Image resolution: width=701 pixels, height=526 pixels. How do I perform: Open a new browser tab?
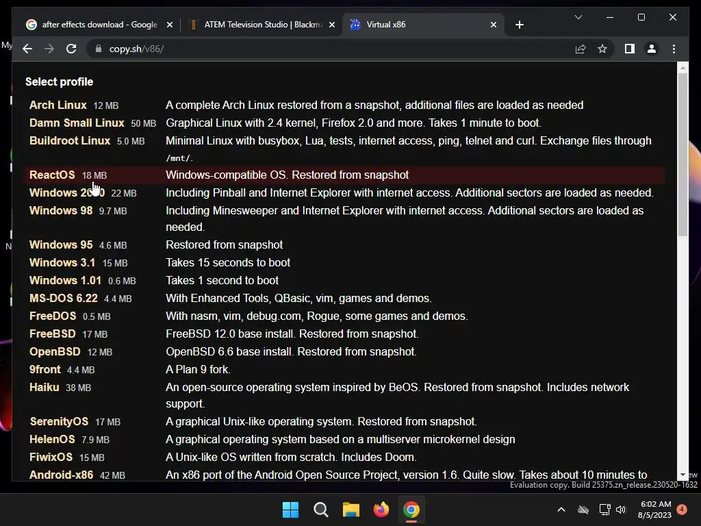(519, 25)
